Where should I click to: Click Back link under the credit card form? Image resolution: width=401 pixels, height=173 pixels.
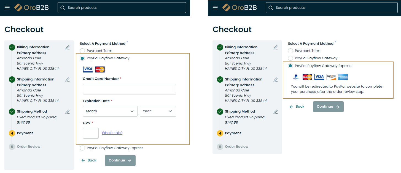89,160
